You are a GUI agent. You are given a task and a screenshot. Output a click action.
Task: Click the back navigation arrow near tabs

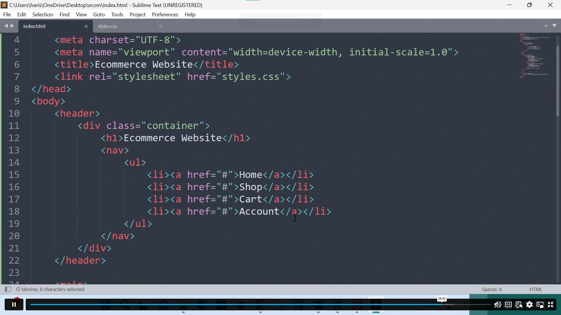[x=6, y=26]
